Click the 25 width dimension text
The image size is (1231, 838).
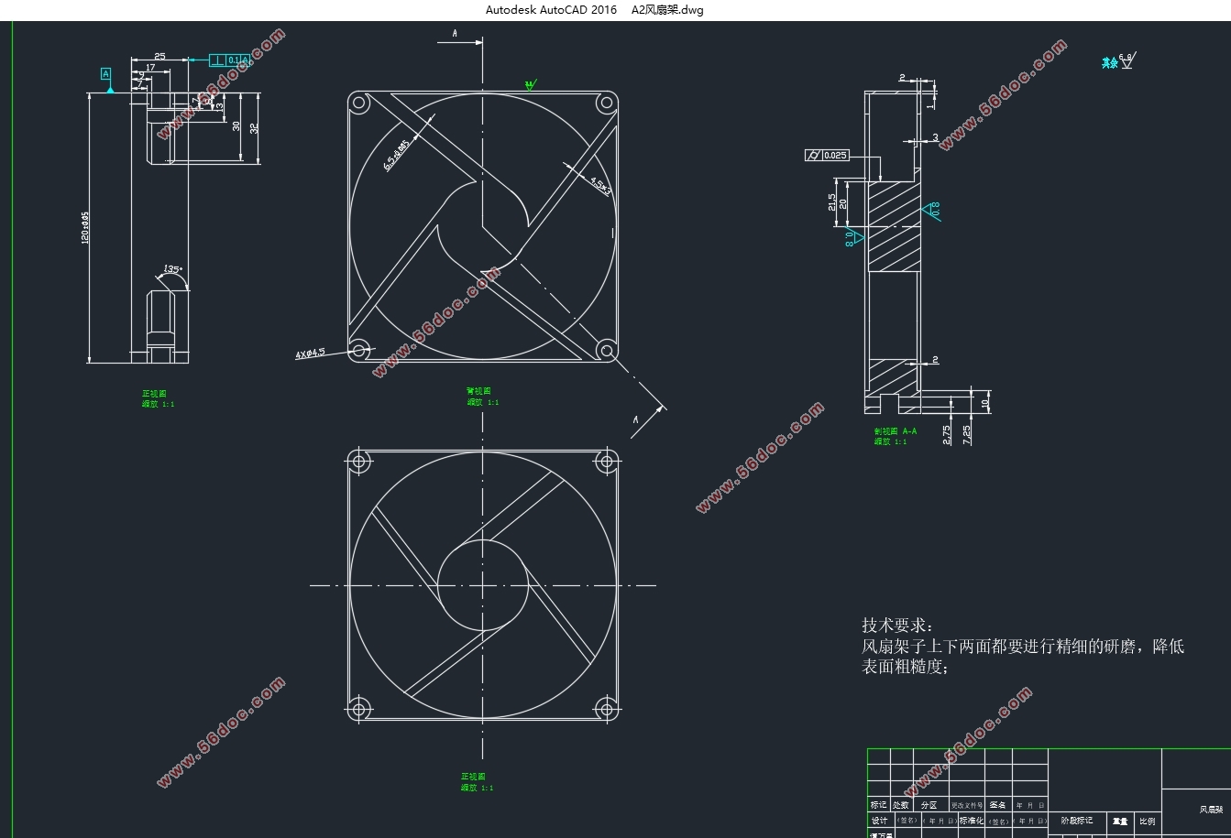159,56
